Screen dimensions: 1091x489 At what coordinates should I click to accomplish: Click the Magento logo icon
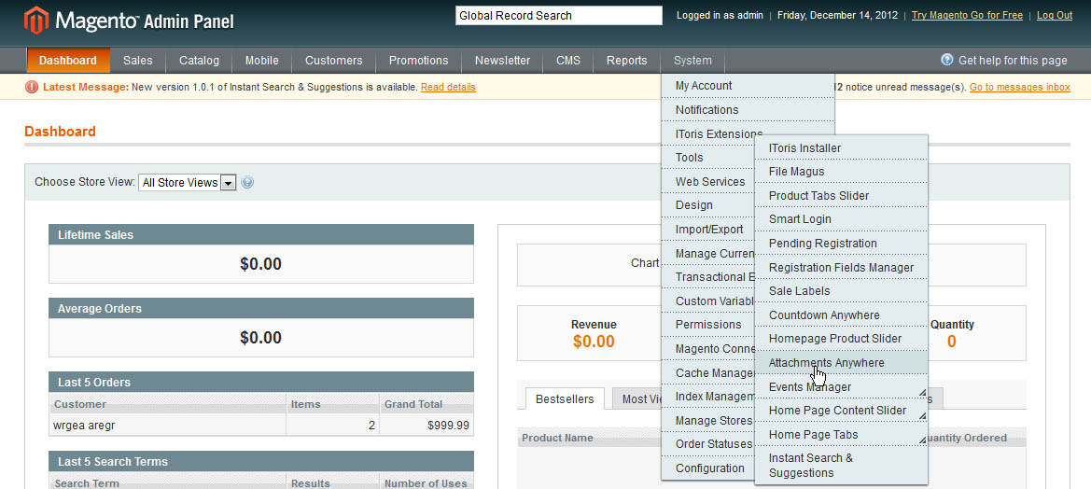(x=36, y=21)
